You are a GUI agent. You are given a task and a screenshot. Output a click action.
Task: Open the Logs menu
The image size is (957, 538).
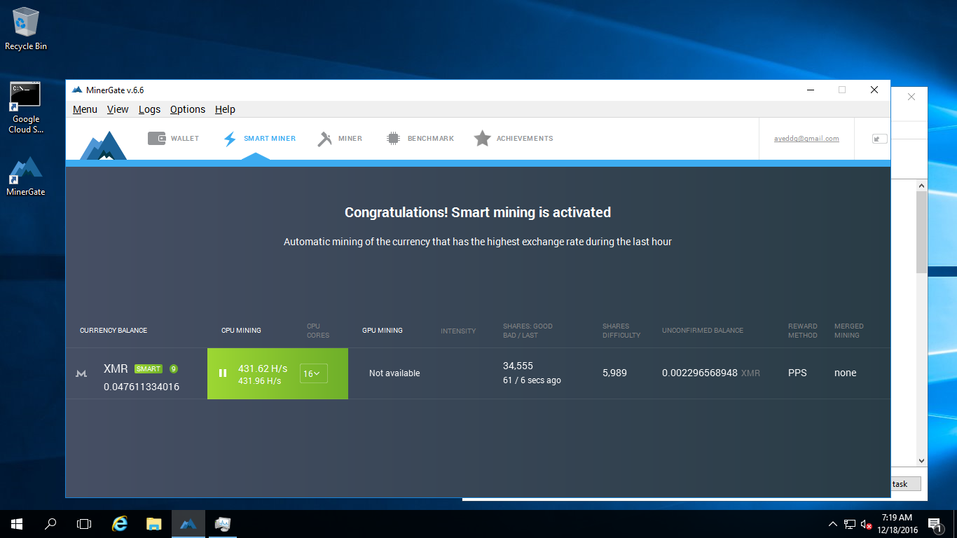coord(149,109)
